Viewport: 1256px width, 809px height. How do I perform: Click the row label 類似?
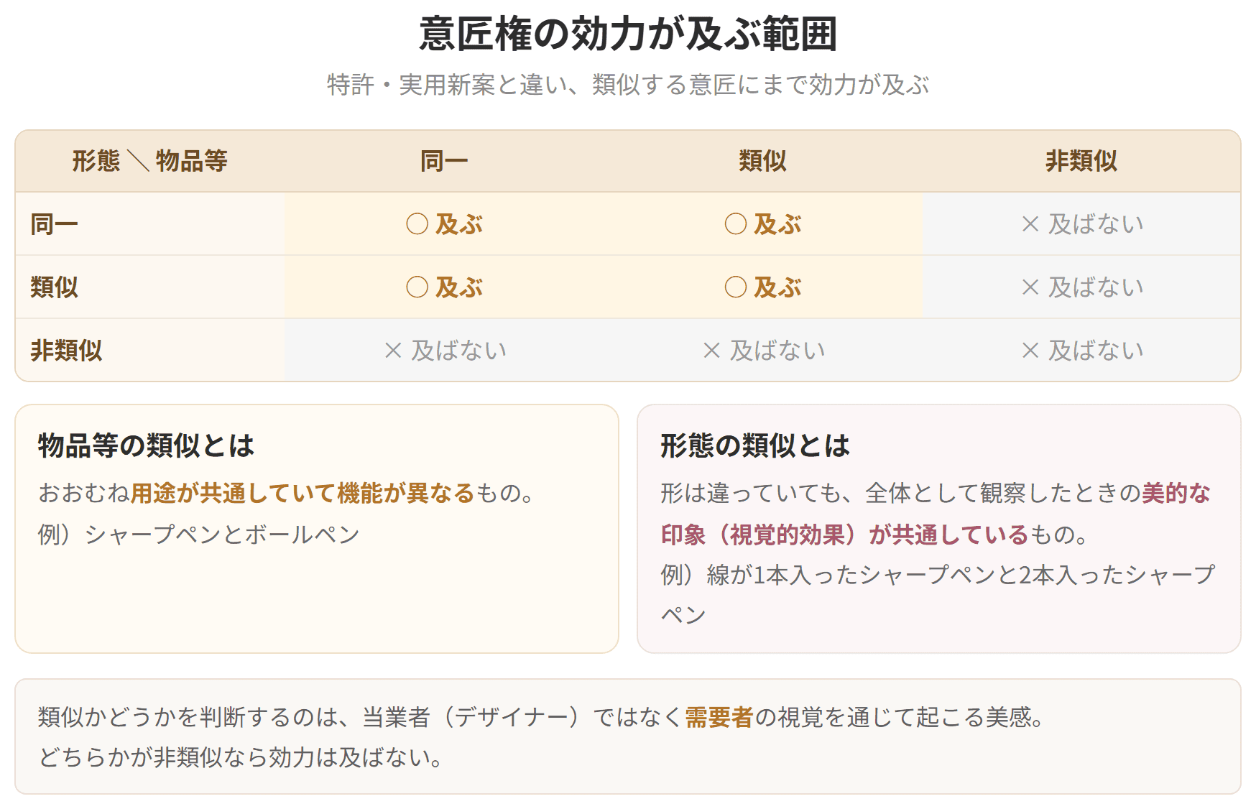pos(55,287)
